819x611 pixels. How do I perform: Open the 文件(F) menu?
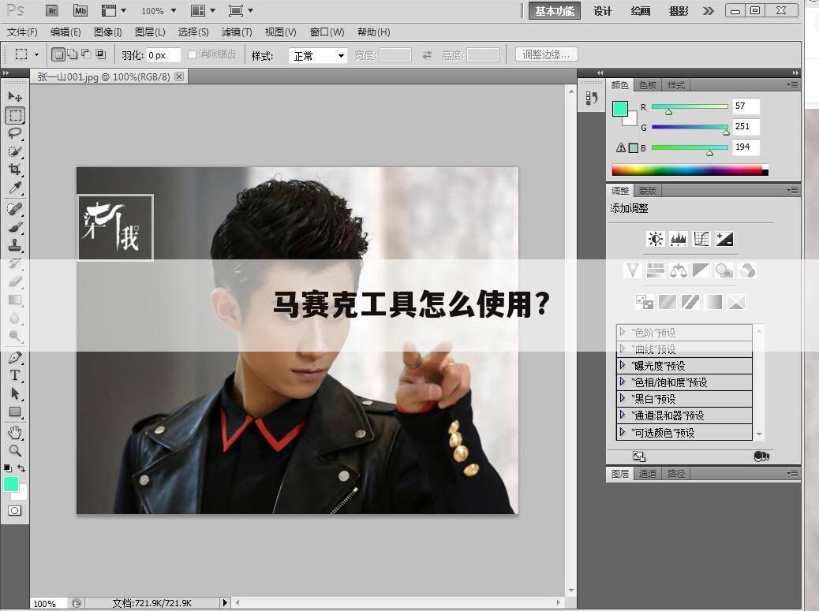tap(22, 32)
